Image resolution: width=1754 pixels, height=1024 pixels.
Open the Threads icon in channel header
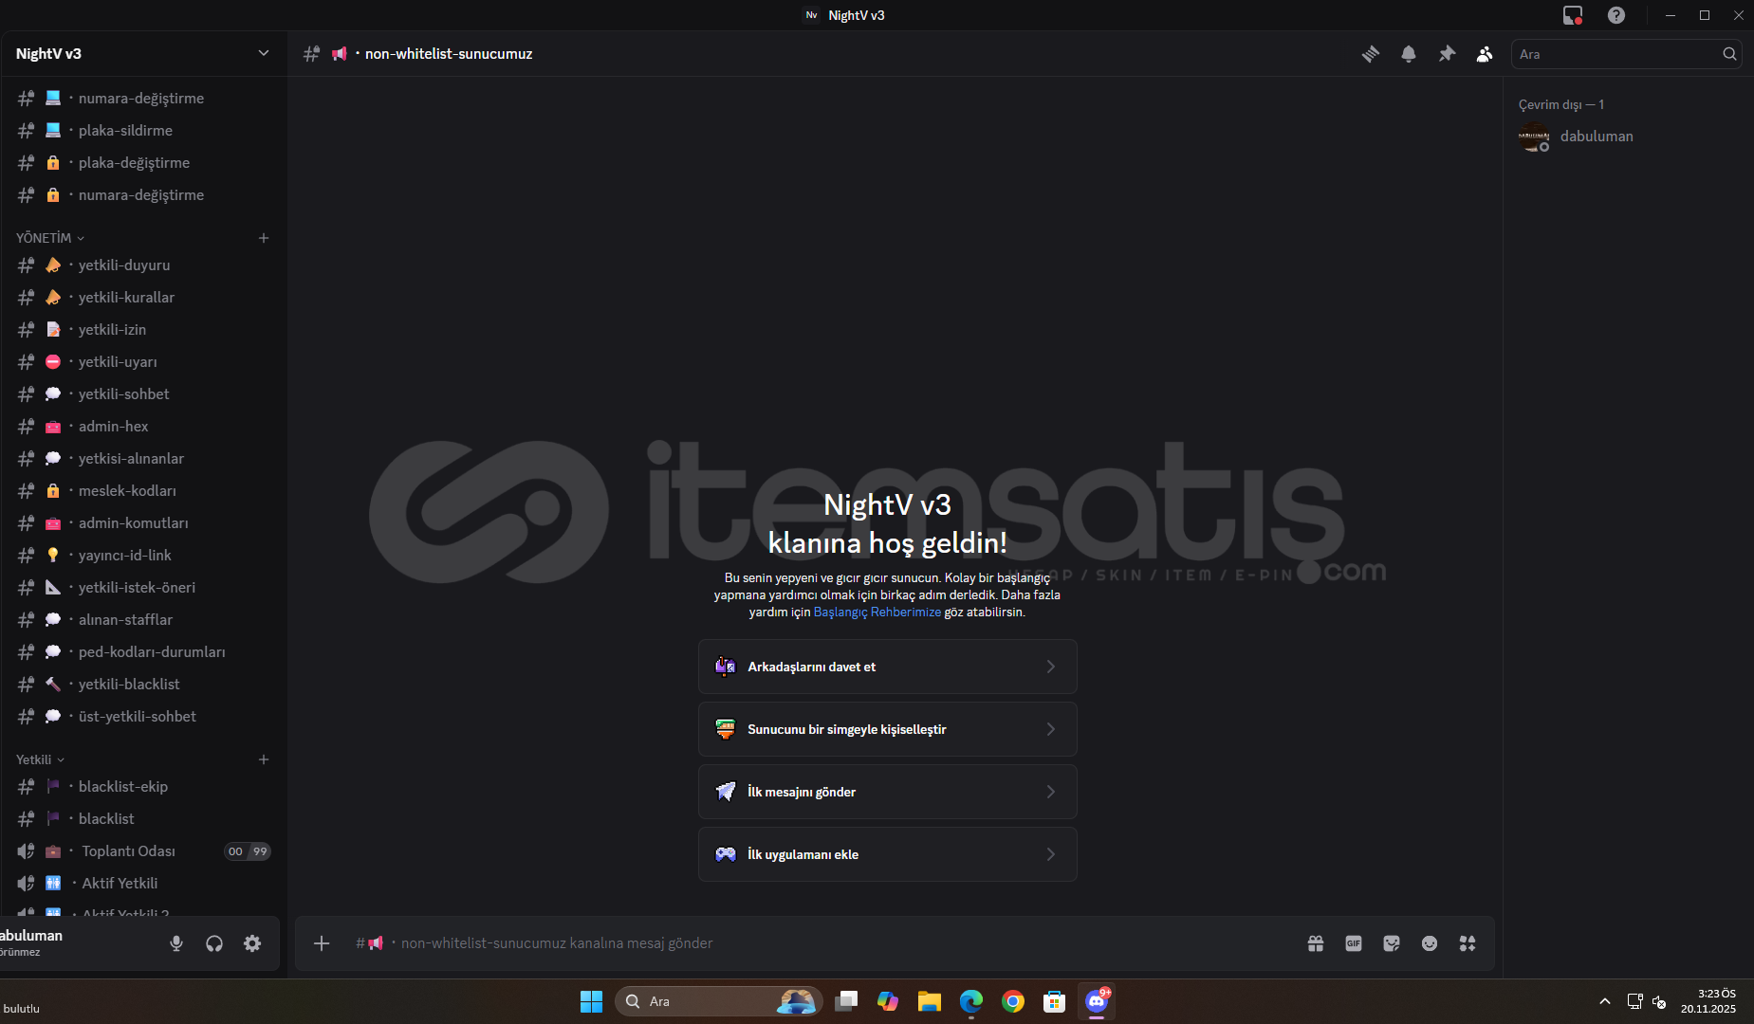1371,54
